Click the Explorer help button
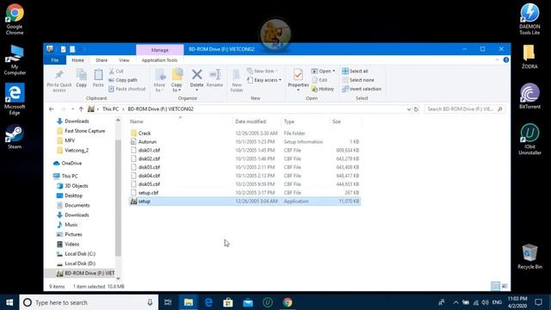Viewport: 551px width, 310px height. pyautogui.click(x=506, y=60)
